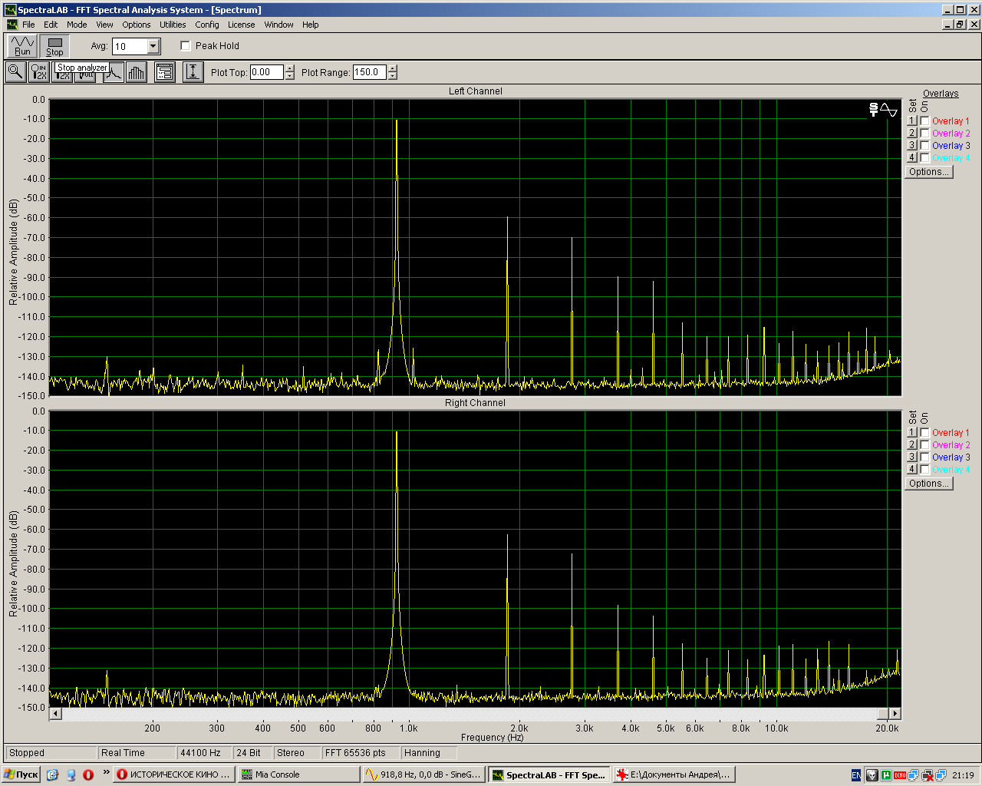Open the Пуск start button
This screenshot has width=982, height=786.
point(21,774)
